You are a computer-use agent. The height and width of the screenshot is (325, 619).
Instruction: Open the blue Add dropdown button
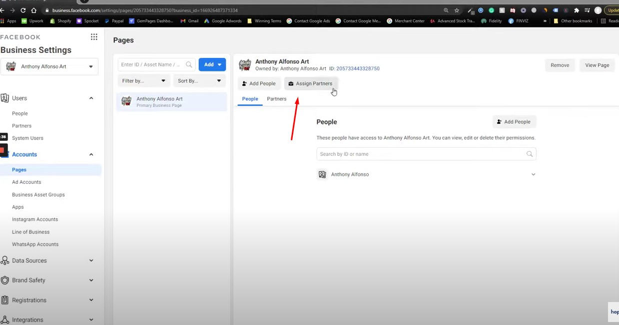(x=212, y=64)
